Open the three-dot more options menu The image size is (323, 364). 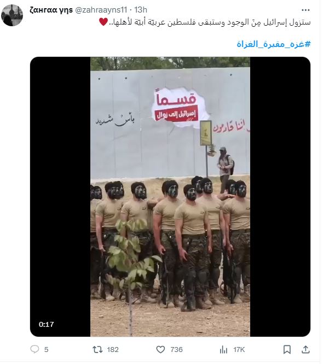pyautogui.click(x=305, y=10)
